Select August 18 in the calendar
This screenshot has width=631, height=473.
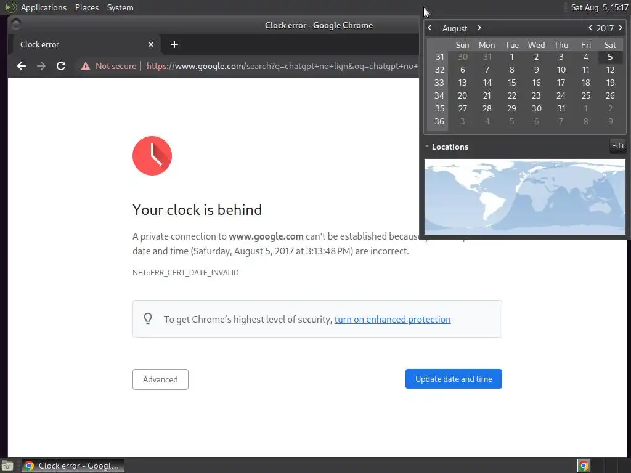pos(585,83)
